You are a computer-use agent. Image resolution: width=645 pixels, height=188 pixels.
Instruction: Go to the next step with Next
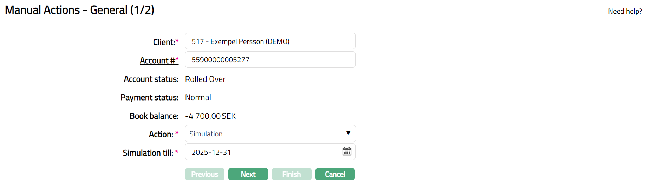point(248,174)
